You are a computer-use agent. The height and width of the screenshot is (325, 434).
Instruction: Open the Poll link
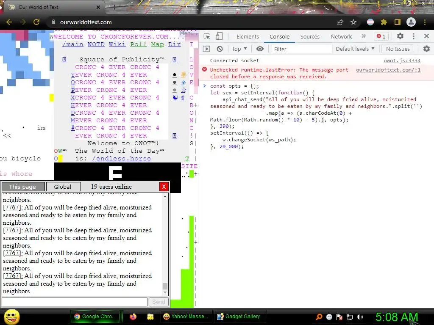(x=139, y=44)
